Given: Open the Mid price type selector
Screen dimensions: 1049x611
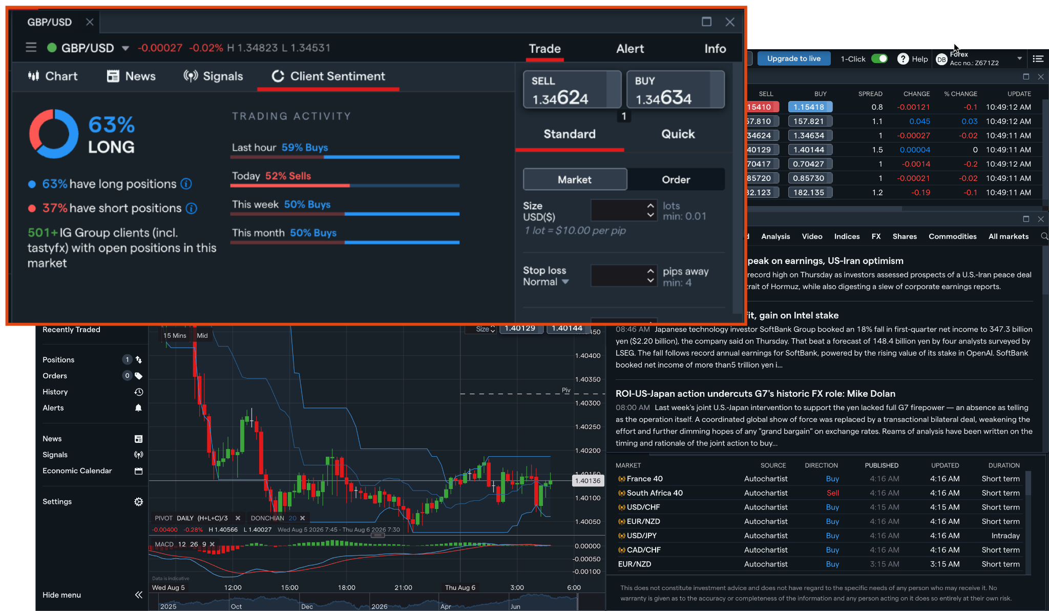Looking at the screenshot, I should point(202,336).
